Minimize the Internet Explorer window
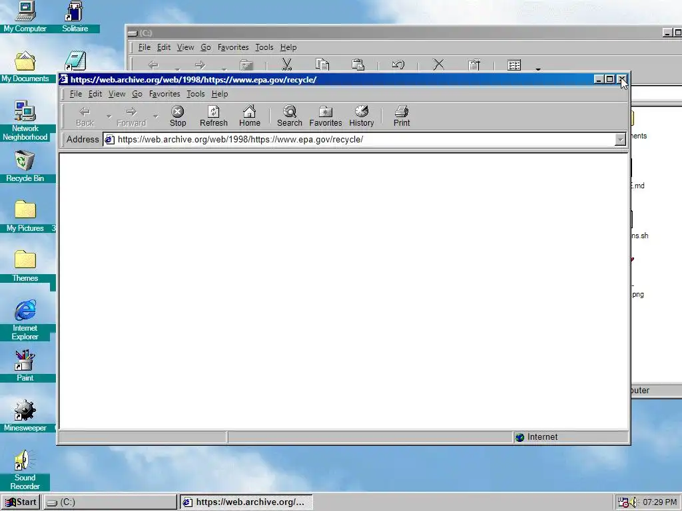The height and width of the screenshot is (511, 682). [599, 79]
